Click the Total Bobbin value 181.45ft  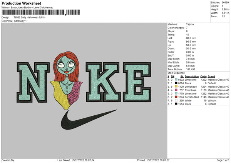[191, 69]
